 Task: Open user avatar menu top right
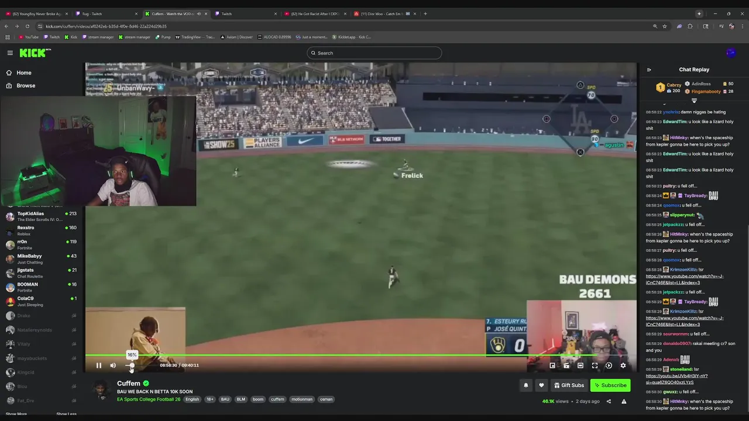(x=731, y=53)
